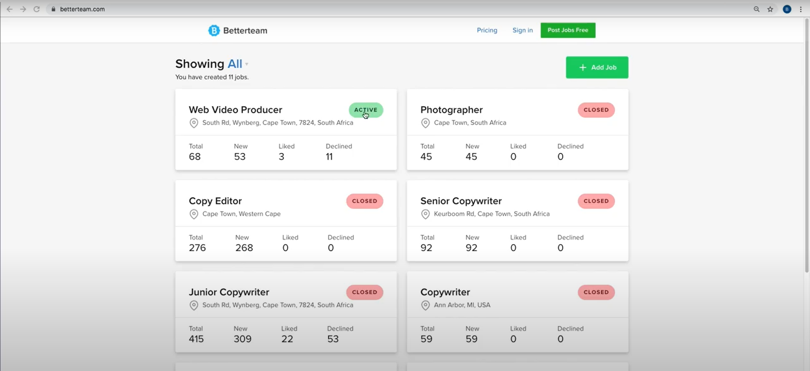Click location pin under Web Video Producer
This screenshot has width=810, height=371.
point(194,123)
